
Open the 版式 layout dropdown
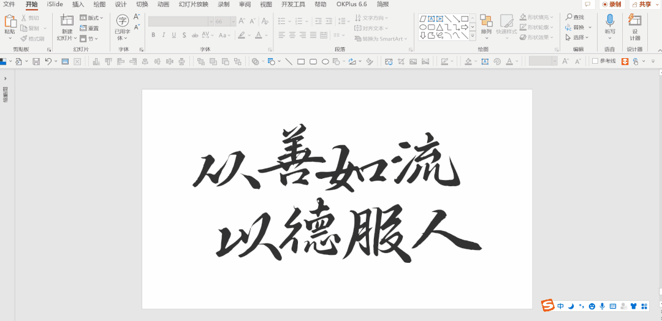[x=91, y=18]
